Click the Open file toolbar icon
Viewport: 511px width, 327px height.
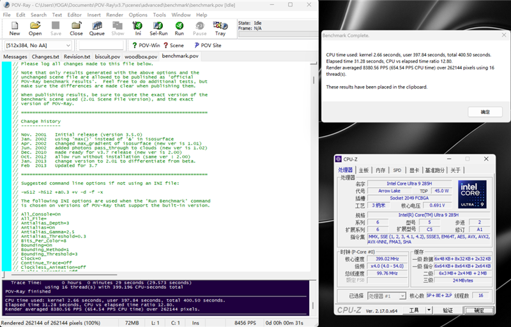tap(35, 29)
